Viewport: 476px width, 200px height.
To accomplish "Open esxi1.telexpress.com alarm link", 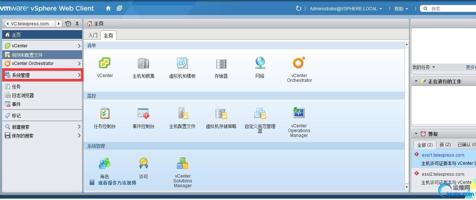I will tap(443, 155).
